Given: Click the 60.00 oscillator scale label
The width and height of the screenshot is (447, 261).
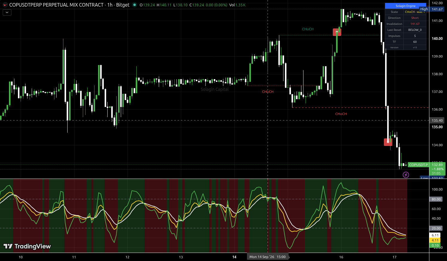Looking at the screenshot, I should [x=437, y=209].
